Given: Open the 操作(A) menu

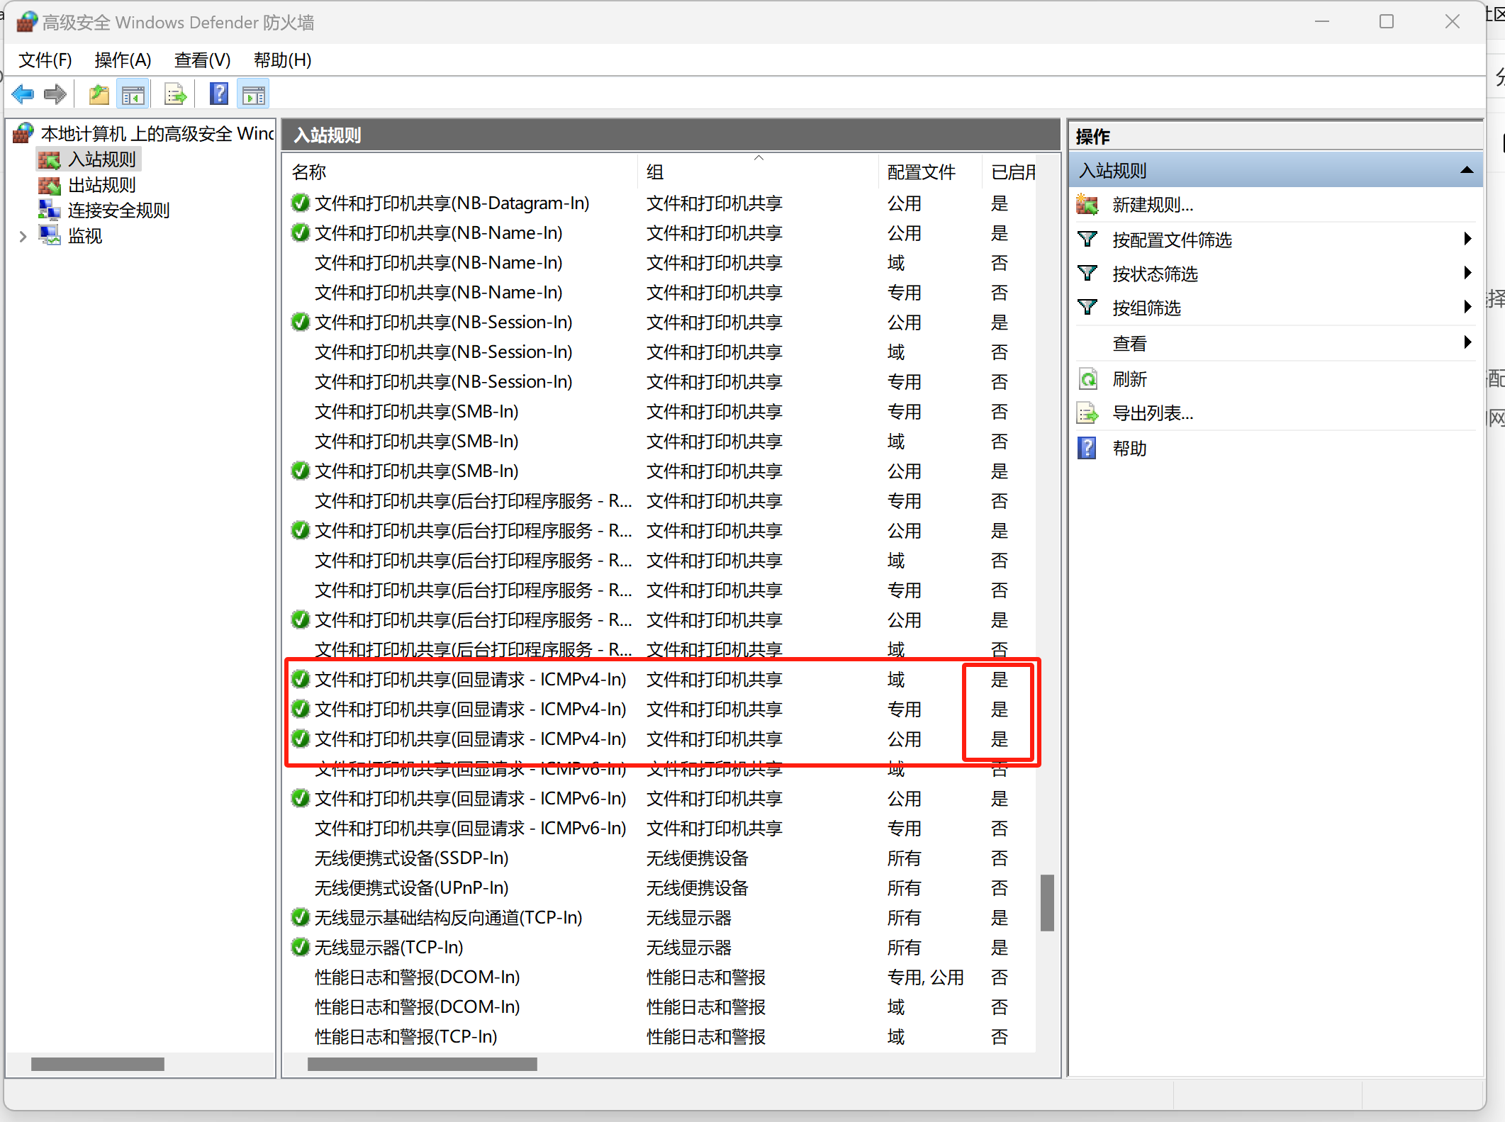Looking at the screenshot, I should tap(123, 60).
